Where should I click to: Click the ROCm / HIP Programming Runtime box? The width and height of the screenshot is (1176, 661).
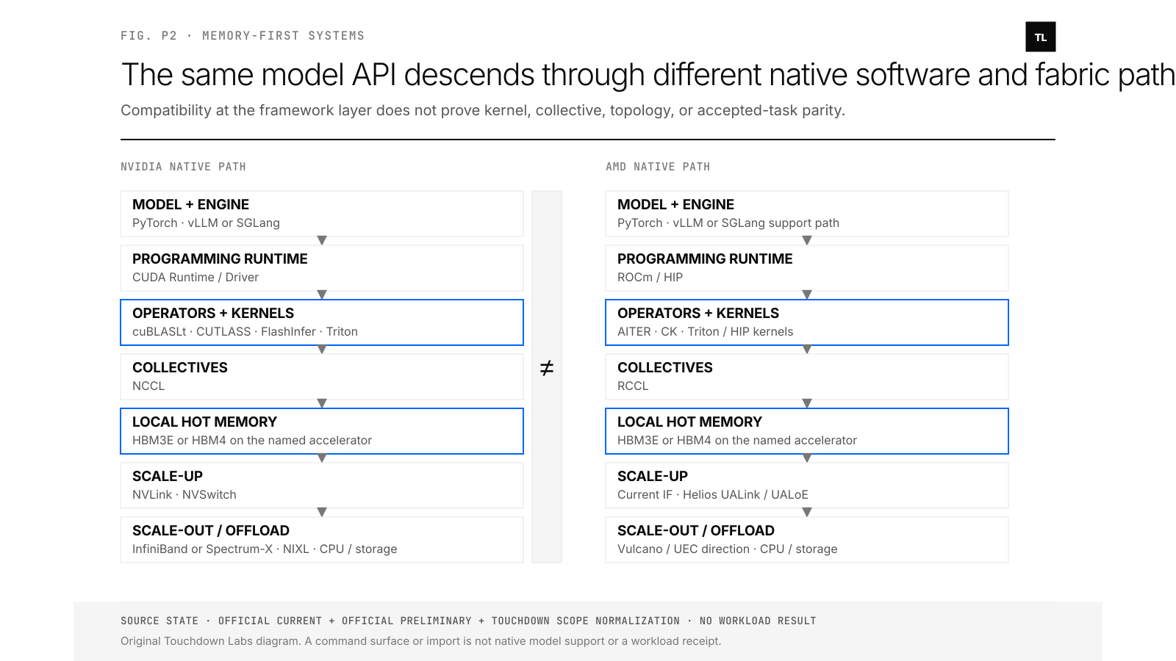point(807,268)
